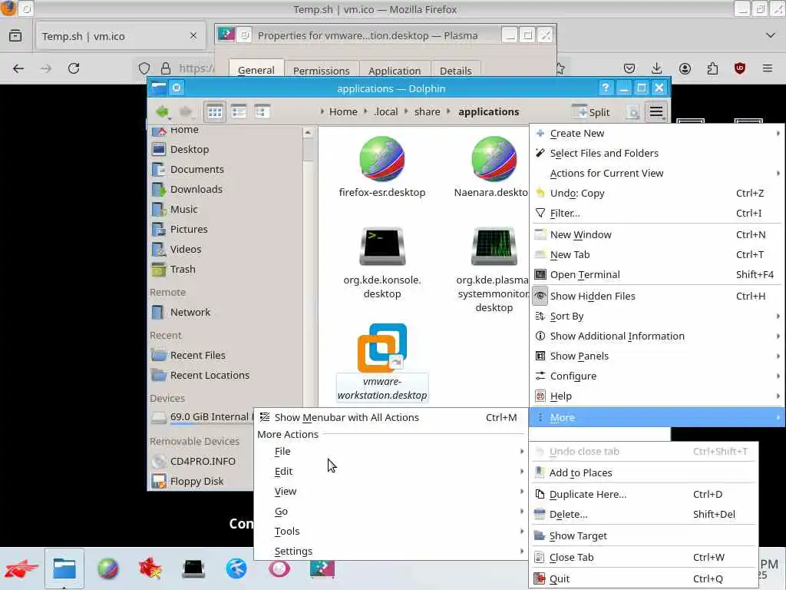This screenshot has width=786, height=590.
Task: Choose Show Target menu entry
Action: coord(644,535)
